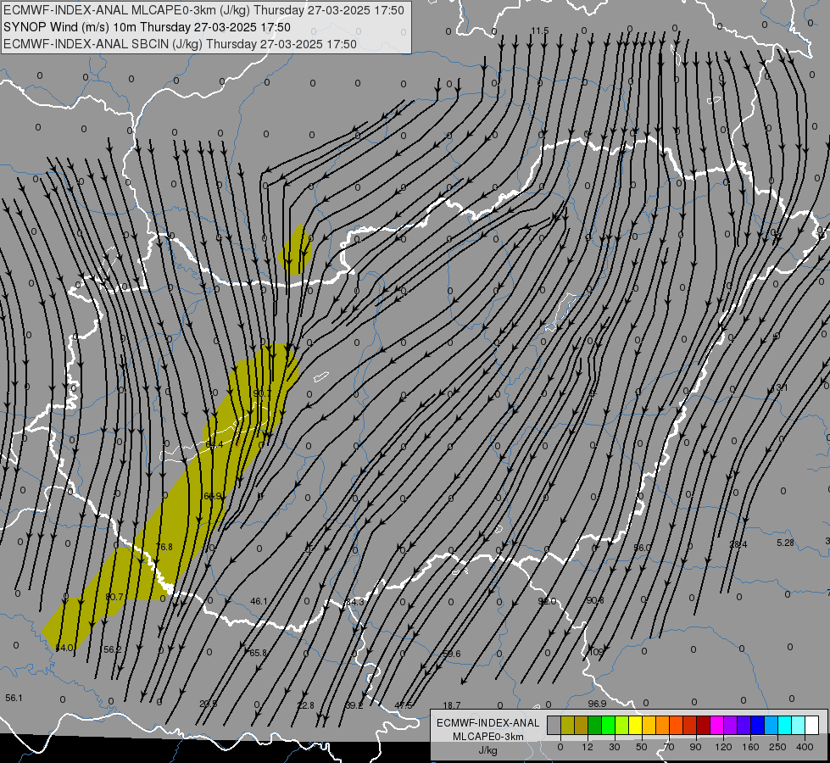
Task: Click the map value '80.7'
Action: coord(114,597)
